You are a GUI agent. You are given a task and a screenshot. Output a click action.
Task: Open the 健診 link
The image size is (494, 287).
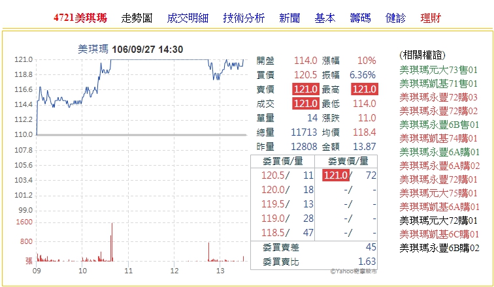tap(395, 18)
